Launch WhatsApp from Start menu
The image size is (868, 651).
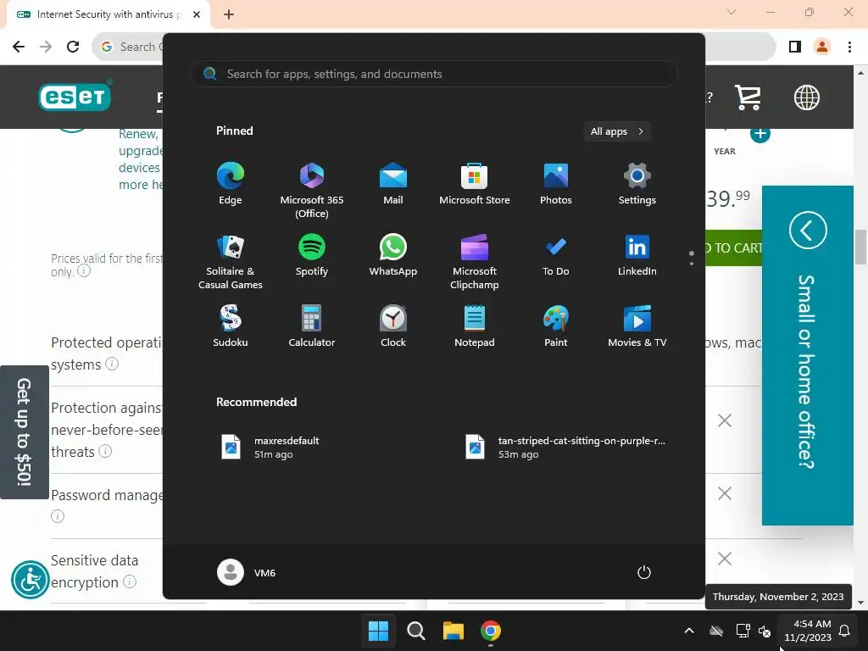[x=393, y=254]
